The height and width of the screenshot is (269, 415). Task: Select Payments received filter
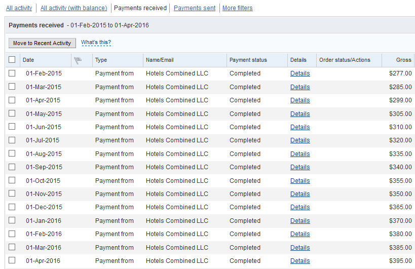pos(140,8)
